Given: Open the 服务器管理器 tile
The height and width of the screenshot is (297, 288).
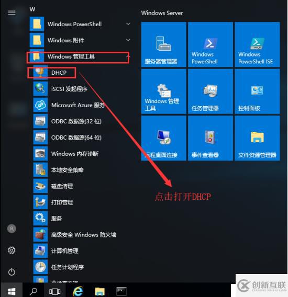Looking at the screenshot, I should point(163,44).
